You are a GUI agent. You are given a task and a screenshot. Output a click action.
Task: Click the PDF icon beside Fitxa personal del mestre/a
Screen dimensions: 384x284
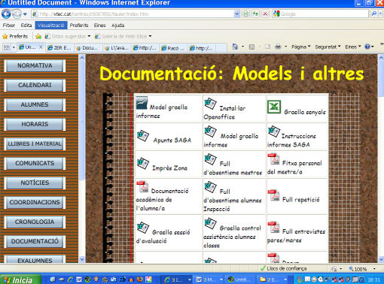(273, 159)
